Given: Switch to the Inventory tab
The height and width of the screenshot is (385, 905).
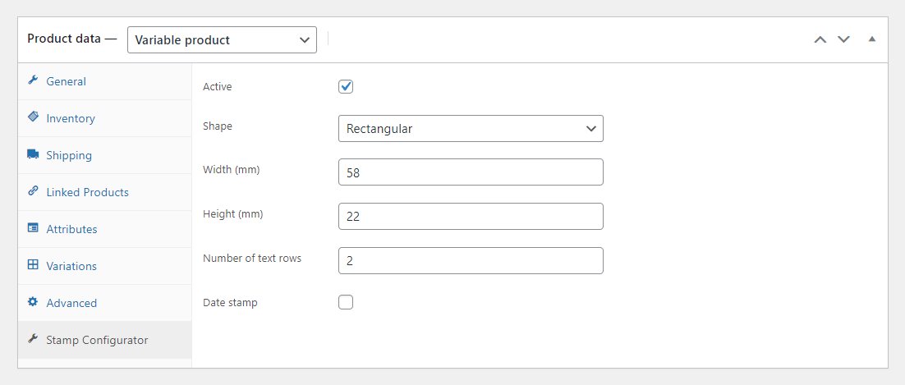Looking at the screenshot, I should tap(71, 118).
